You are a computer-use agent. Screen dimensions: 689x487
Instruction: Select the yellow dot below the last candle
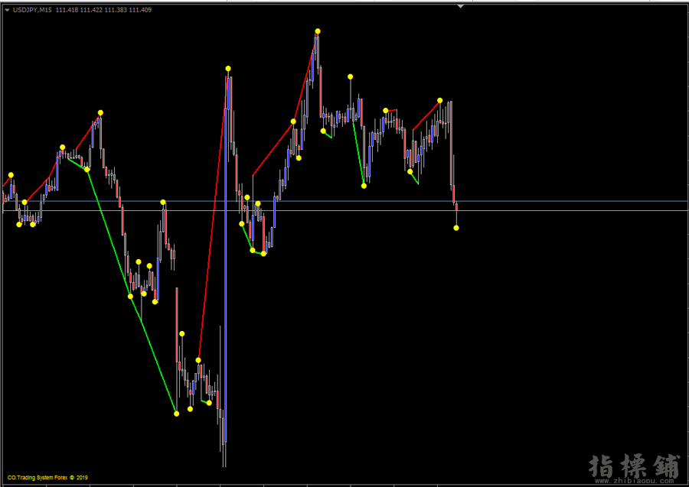(456, 228)
